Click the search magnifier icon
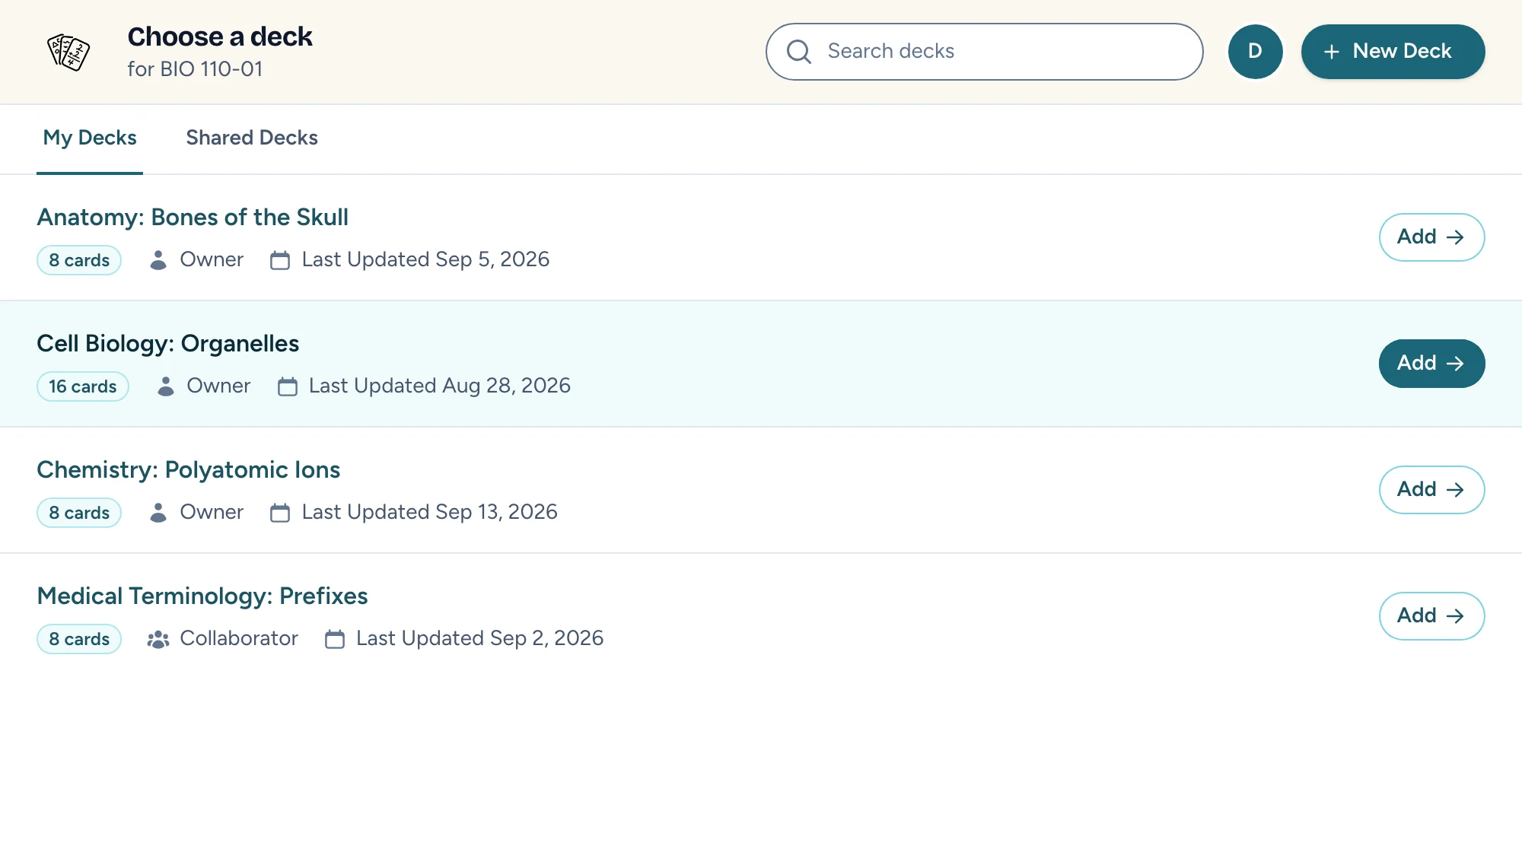Viewport: 1522px width, 852px height. coord(798,52)
